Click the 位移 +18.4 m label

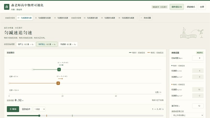pyautogui.click(x=14, y=90)
